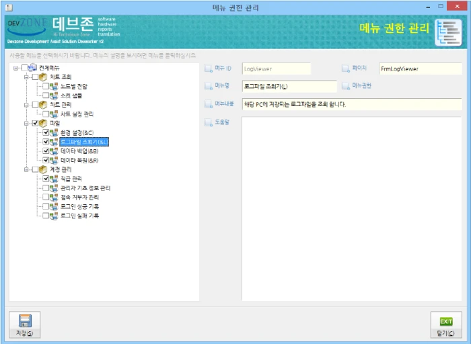This screenshot has height=344, width=471.
Task: Collapse the 전체메뉴 root node
Action: tap(15, 69)
